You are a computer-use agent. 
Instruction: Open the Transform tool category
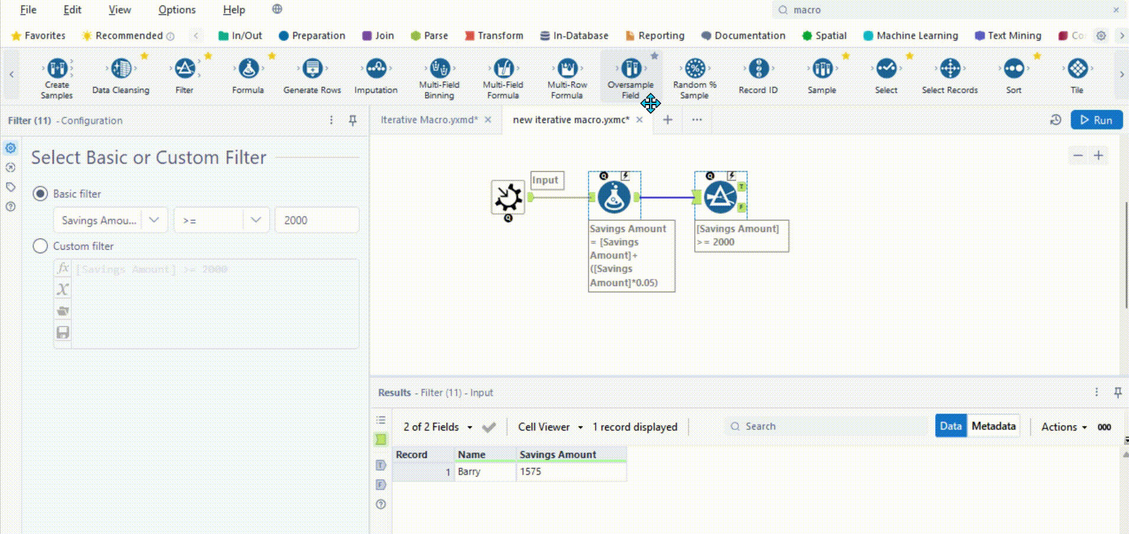494,35
